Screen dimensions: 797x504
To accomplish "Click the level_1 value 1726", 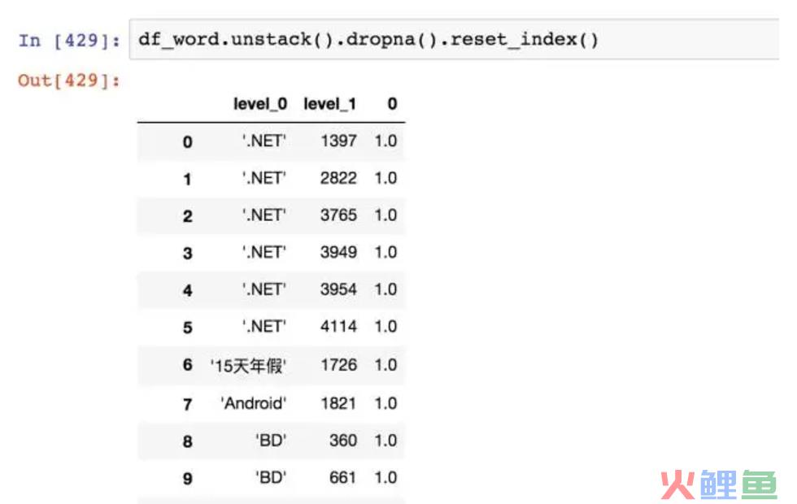I will (x=338, y=365).
